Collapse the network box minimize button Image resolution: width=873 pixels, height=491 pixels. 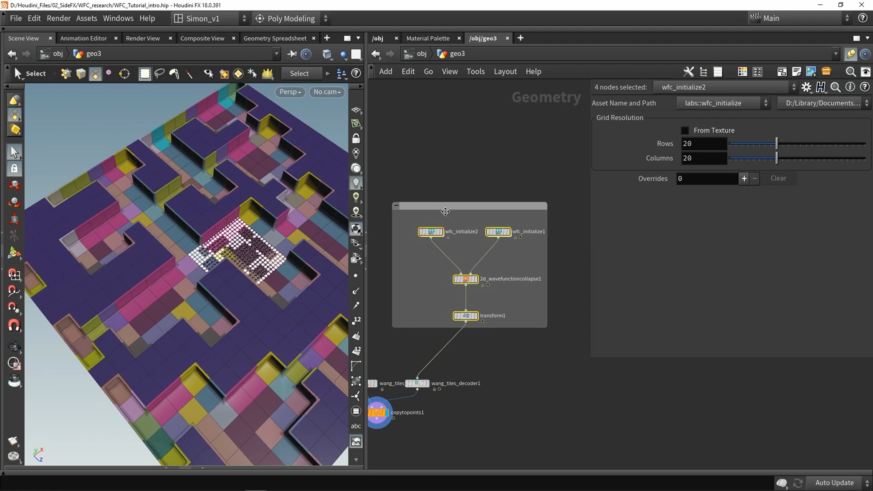(x=396, y=206)
